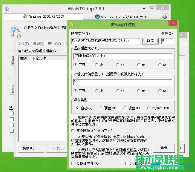Open 窗口(W) menu

[54, 44]
